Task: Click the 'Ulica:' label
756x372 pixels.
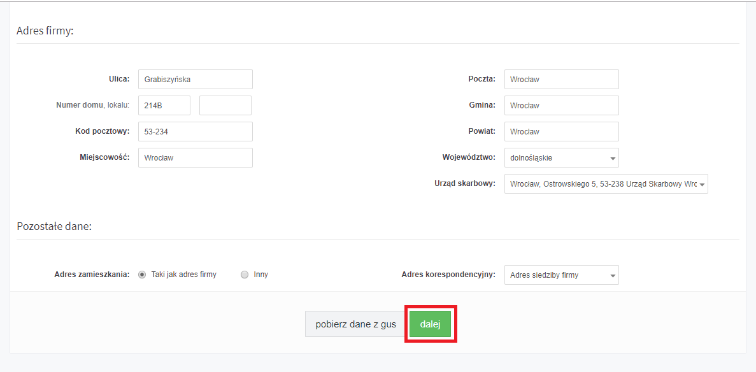Action: [x=119, y=79]
